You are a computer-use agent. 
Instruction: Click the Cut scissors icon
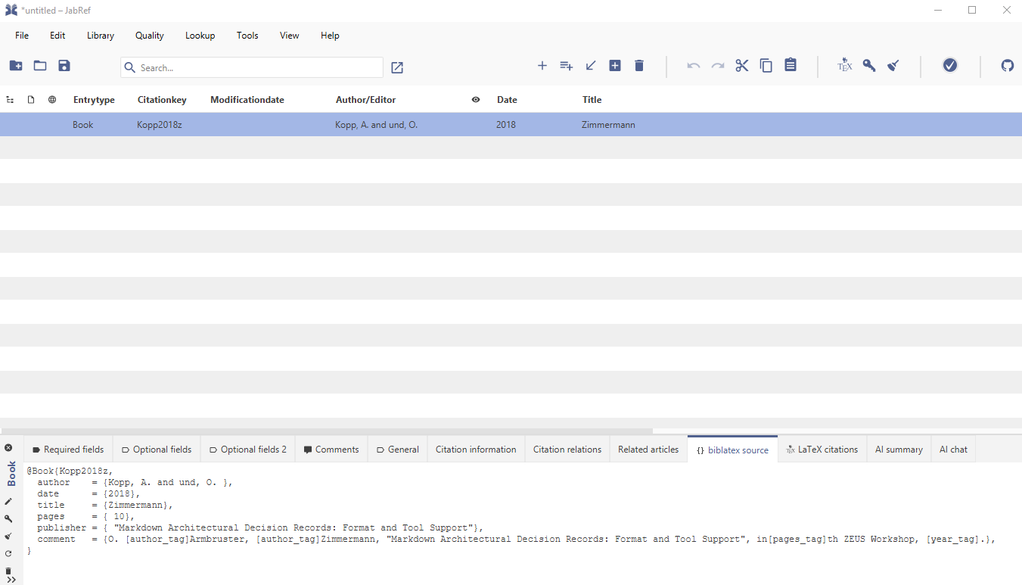[x=741, y=66]
